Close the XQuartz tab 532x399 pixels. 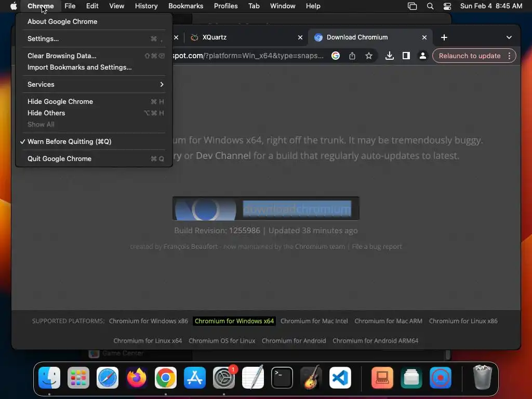click(300, 37)
